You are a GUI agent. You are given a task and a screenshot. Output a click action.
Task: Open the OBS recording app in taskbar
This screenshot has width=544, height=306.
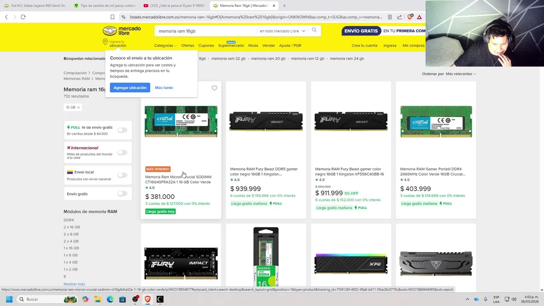pyautogui.click(x=135, y=299)
